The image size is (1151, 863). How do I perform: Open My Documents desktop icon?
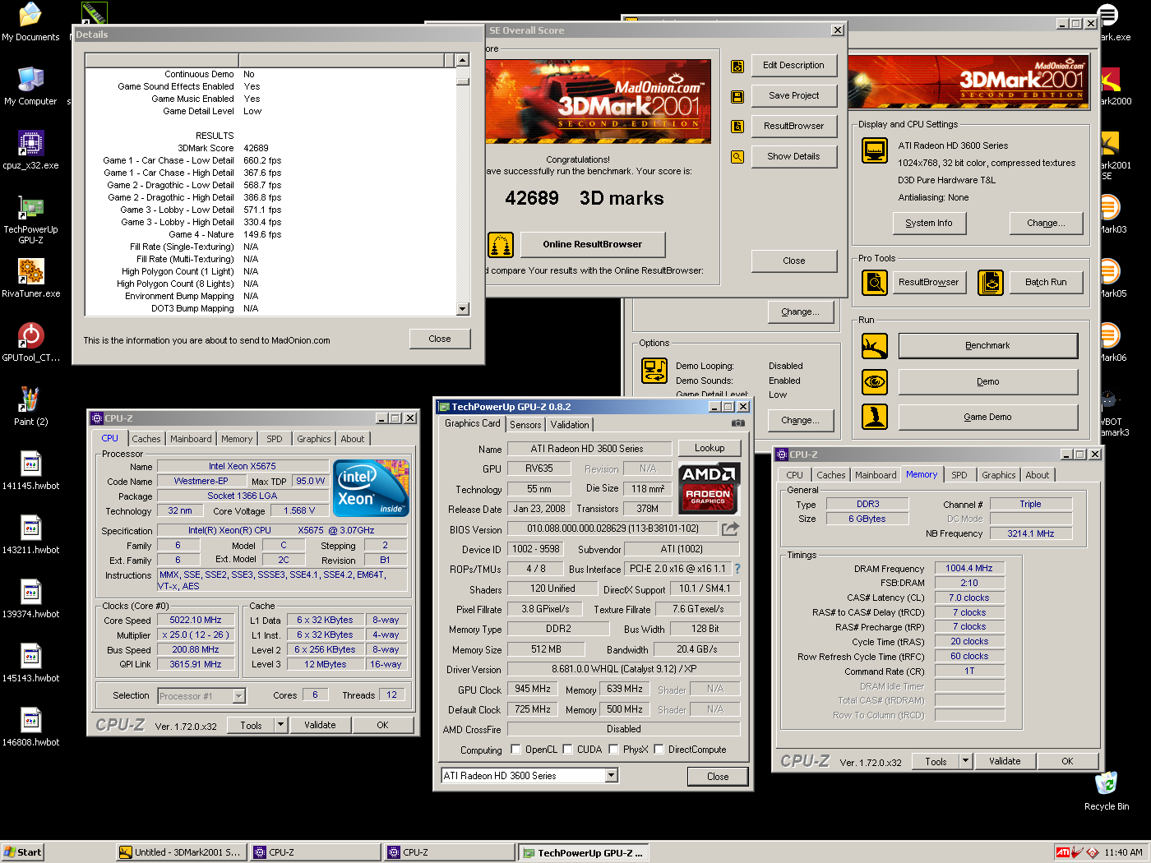(30, 22)
